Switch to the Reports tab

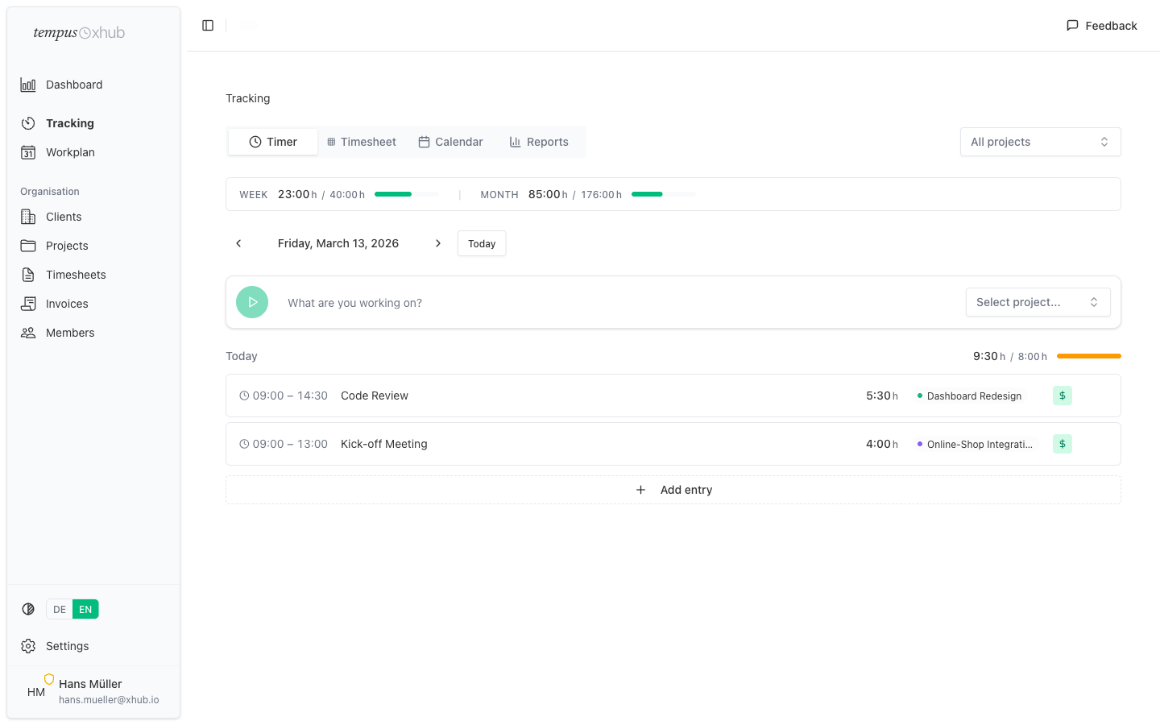(x=539, y=142)
